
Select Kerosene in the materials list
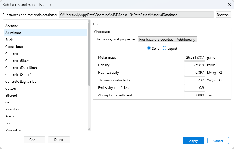coord(45,116)
